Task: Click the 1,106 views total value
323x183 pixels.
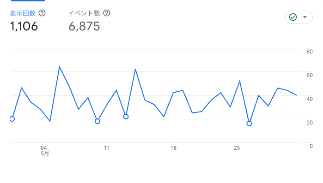Action: tap(24, 26)
